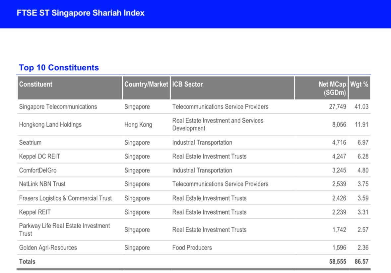Click the 'Keppel DC REIT' cell
Image resolution: width=391 pixels, height=273 pixels.
pyautogui.click(x=40, y=156)
